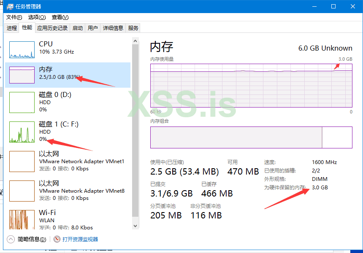Open the 文件(F) menu
Image resolution: width=363 pixels, height=253 pixels.
[x=14, y=17]
